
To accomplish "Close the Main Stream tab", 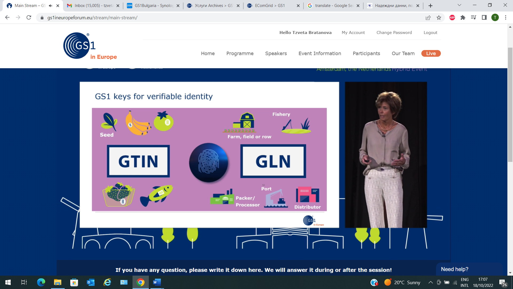I will [58, 6].
